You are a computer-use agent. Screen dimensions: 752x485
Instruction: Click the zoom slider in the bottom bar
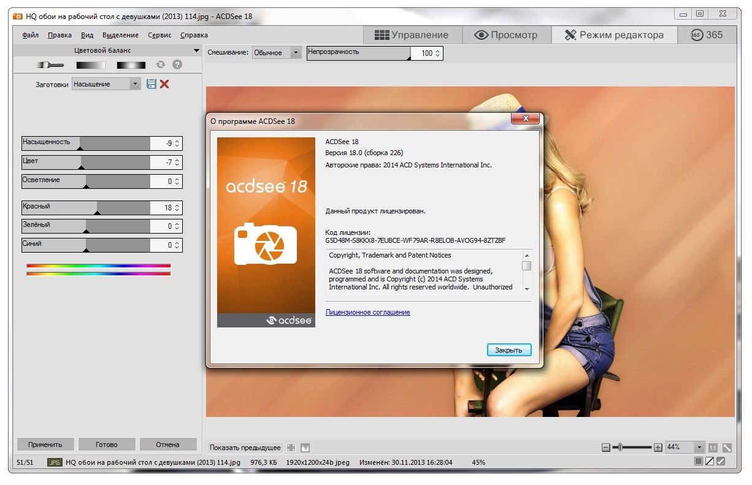tap(632, 448)
